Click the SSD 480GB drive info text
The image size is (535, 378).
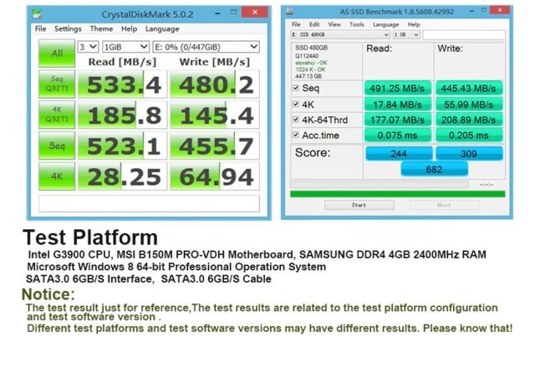[312, 48]
